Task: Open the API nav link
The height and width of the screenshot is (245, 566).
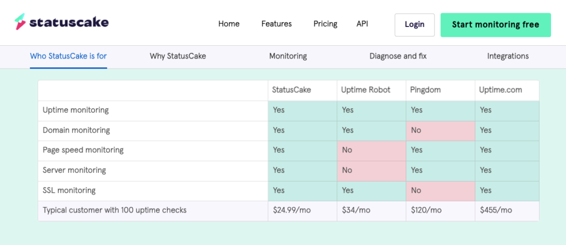Action: tap(362, 24)
